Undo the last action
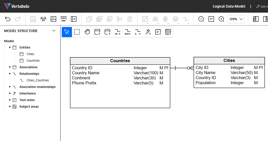 tap(8, 19)
